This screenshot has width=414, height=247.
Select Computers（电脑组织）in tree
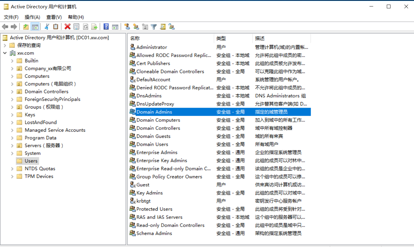[x=50, y=84]
